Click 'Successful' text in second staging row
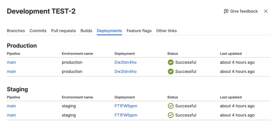Screen dimensions: 277x128 pyautogui.click(x=186, y=115)
